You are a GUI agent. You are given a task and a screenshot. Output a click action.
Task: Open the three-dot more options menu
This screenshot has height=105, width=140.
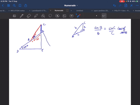pyautogui.click(x=137, y=6)
